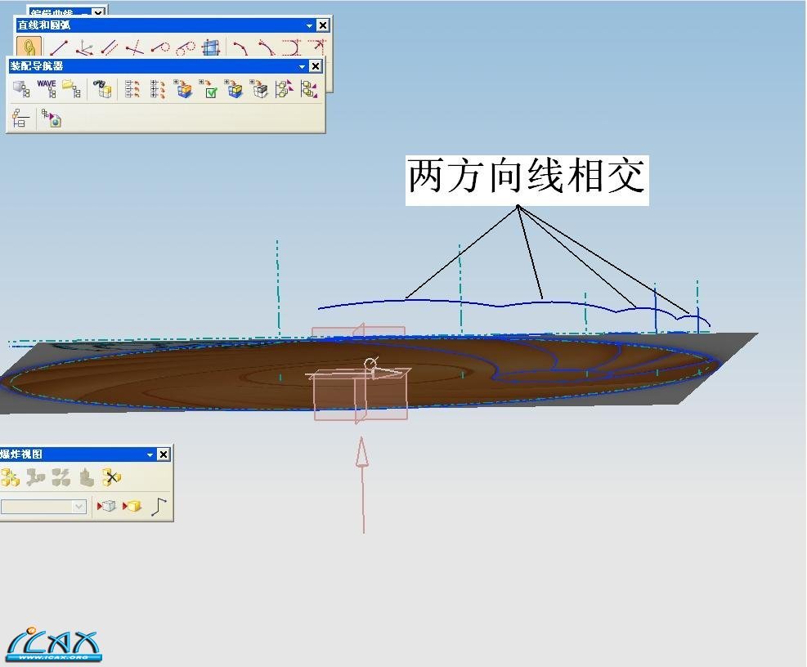The width and height of the screenshot is (807, 667).
Task: Click the red arrow vector below the disc
Action: [362, 484]
